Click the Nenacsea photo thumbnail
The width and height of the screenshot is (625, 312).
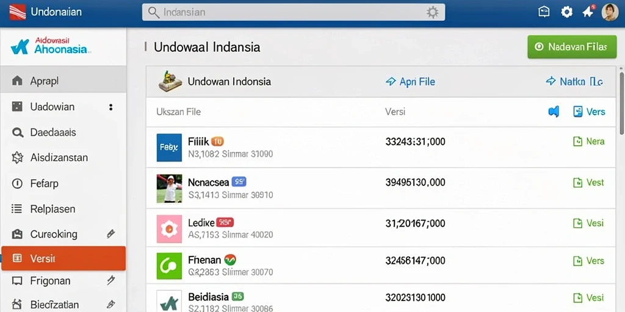point(170,188)
